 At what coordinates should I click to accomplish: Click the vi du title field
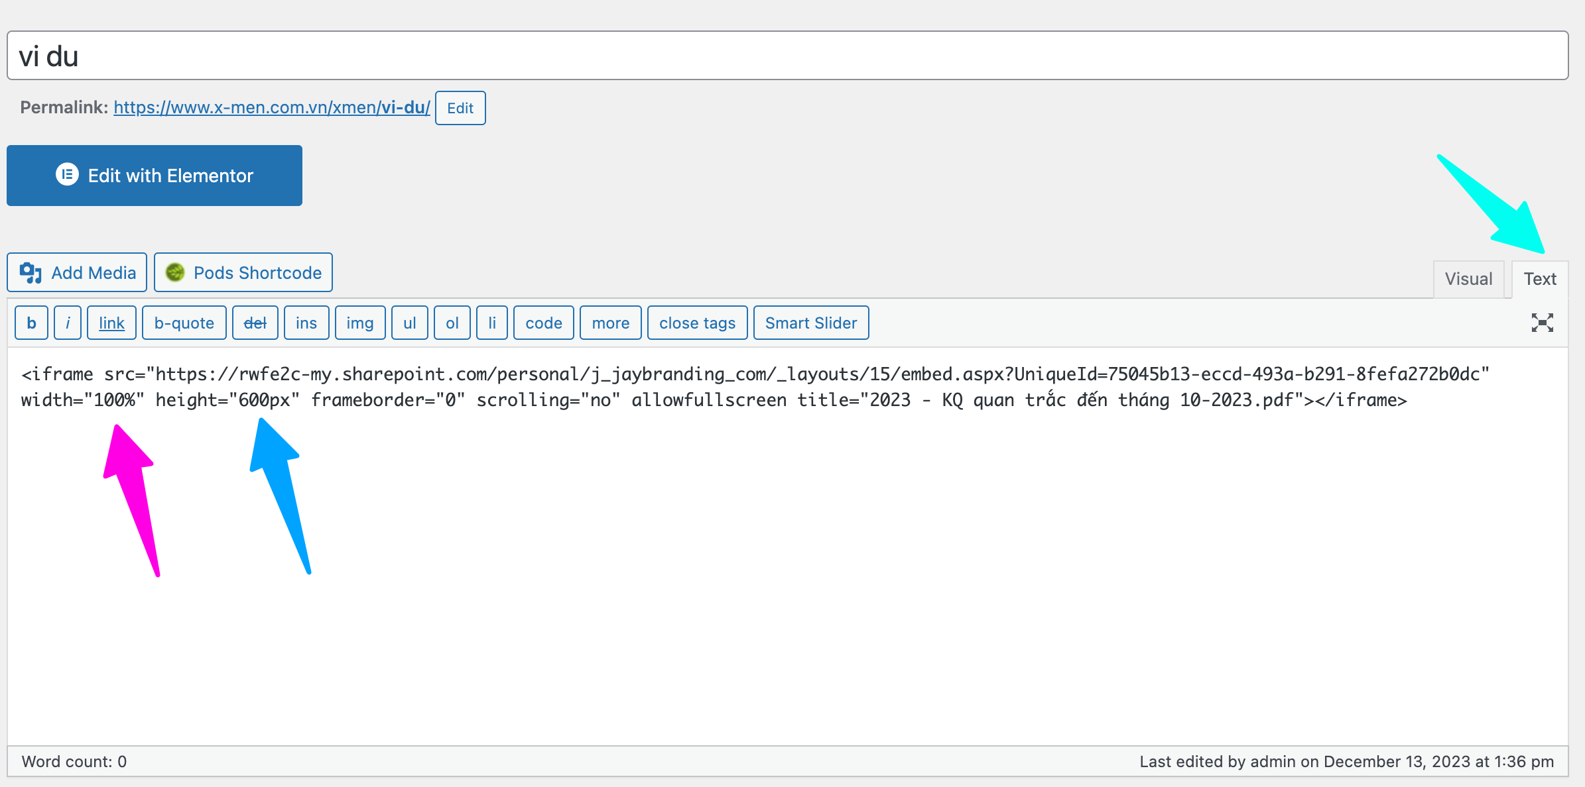tap(787, 56)
